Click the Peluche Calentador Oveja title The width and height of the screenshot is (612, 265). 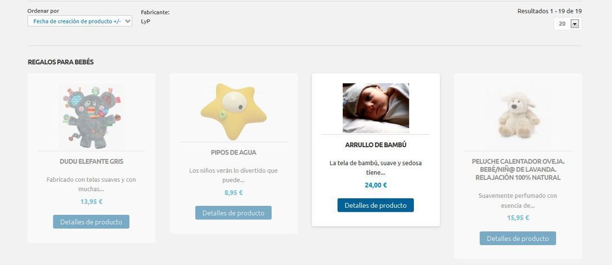[x=518, y=169]
